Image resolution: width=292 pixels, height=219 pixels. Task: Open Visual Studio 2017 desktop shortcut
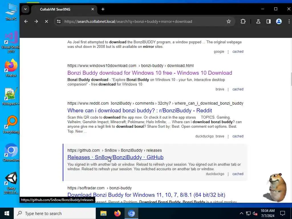coord(11,42)
